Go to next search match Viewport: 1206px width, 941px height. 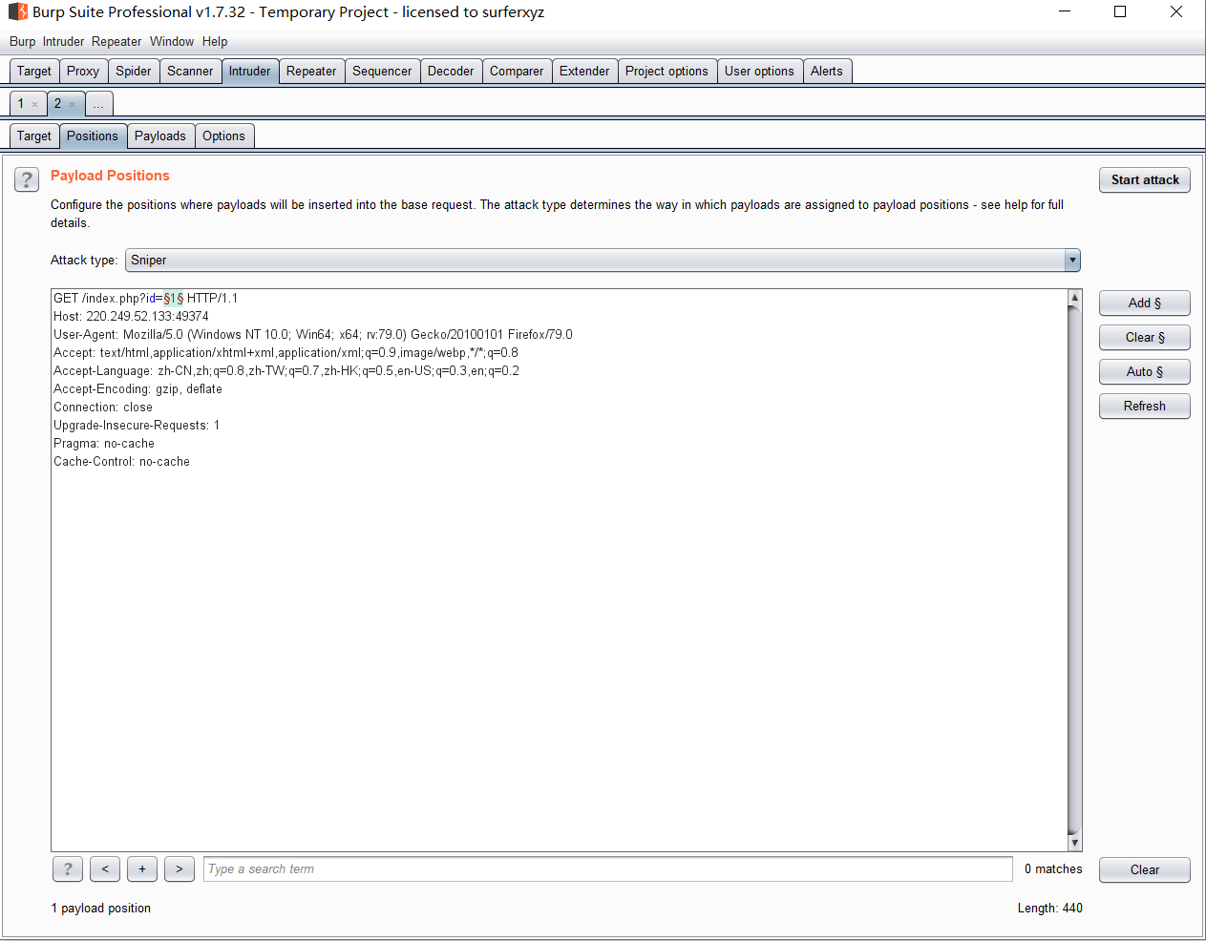coord(180,869)
